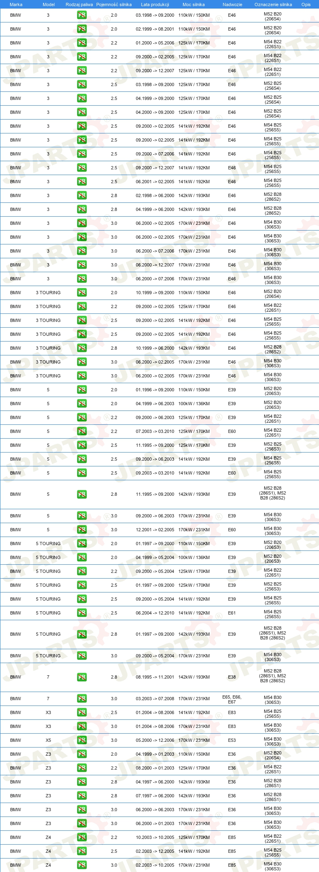Click the Pojemność silnika column header
The image size is (319, 872).
(114, 4)
